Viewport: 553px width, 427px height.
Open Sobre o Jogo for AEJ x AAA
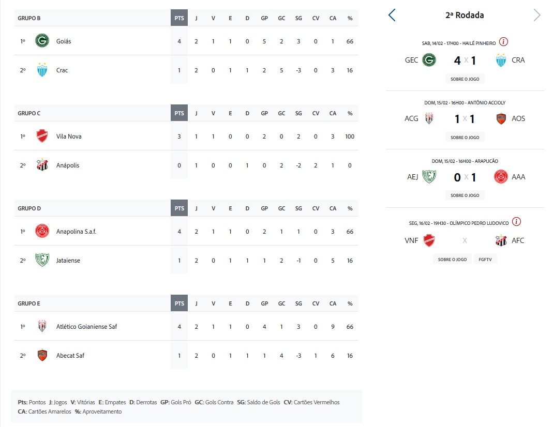coord(465,195)
